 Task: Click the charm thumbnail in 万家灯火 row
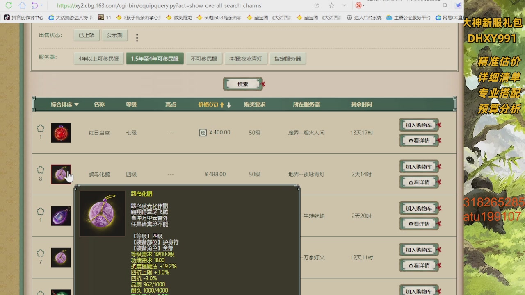[x=61, y=258]
